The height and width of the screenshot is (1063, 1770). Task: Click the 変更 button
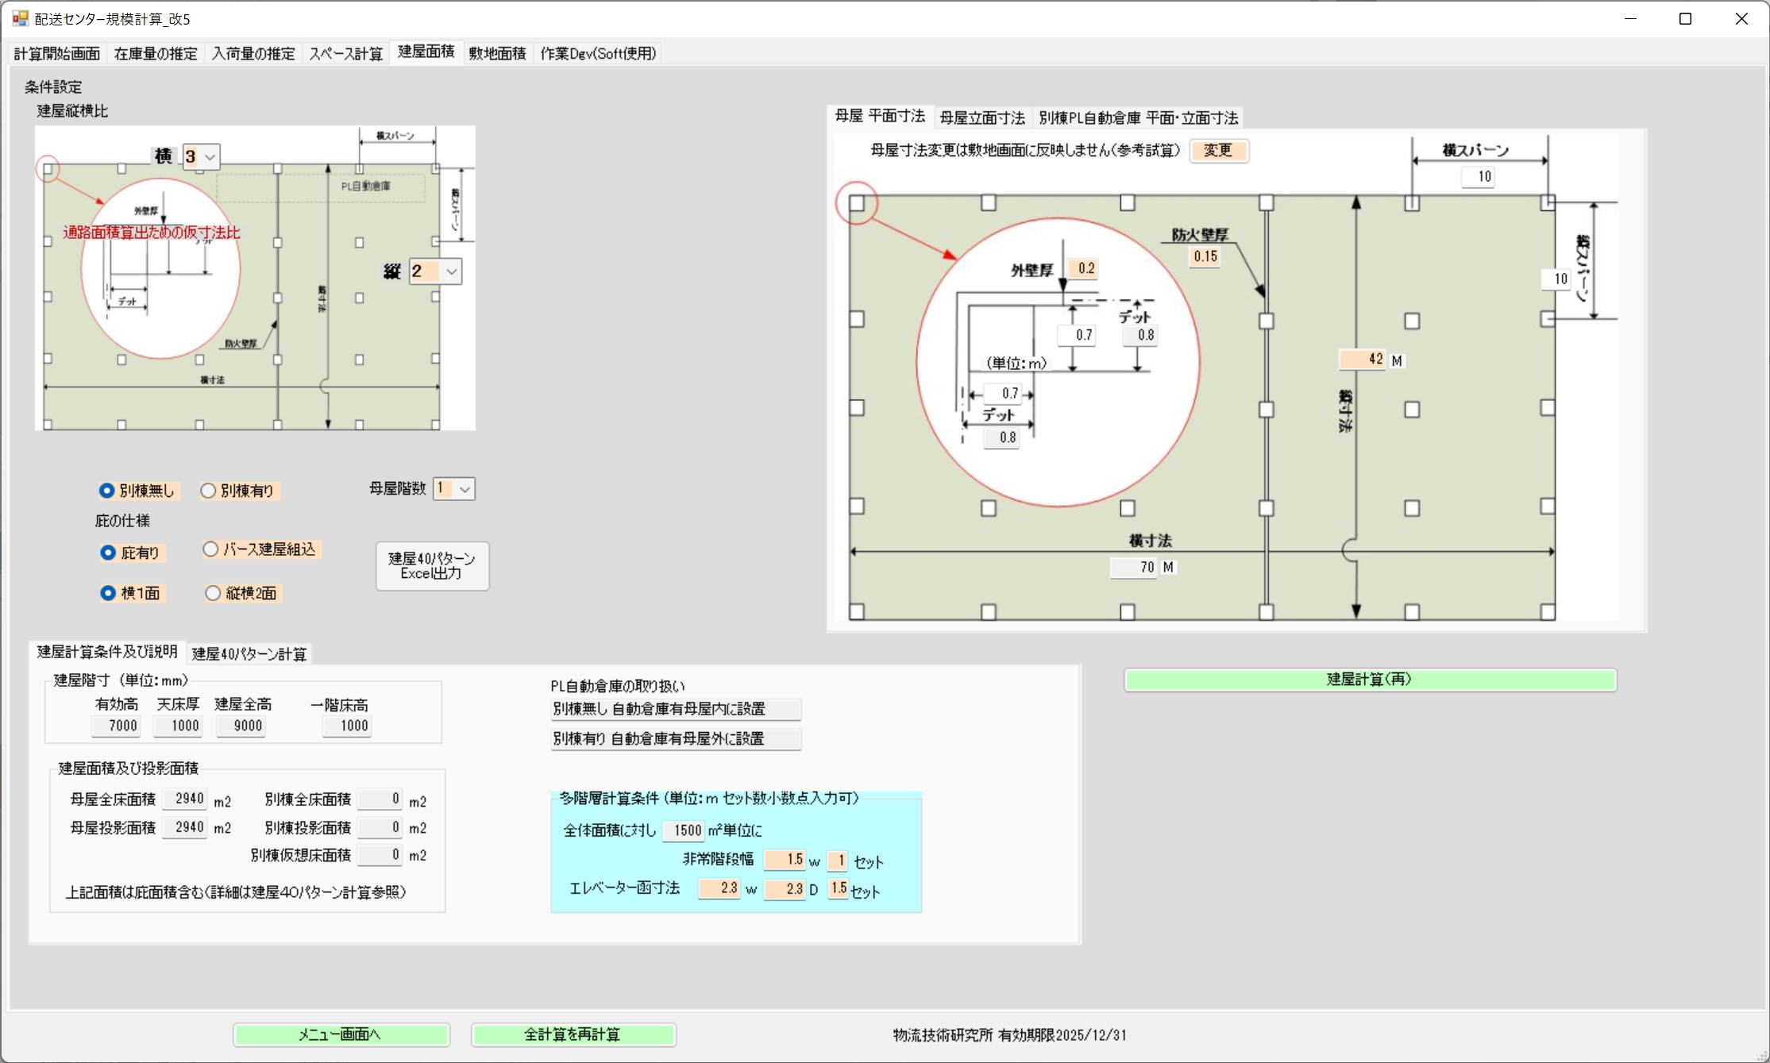point(1218,150)
